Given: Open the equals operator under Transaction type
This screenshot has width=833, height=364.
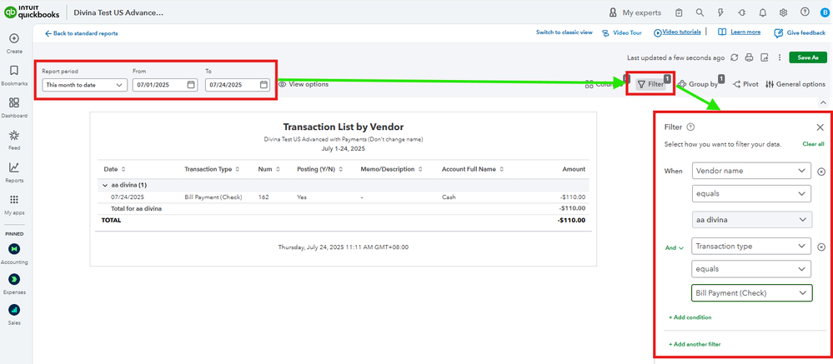Looking at the screenshot, I should [752, 269].
